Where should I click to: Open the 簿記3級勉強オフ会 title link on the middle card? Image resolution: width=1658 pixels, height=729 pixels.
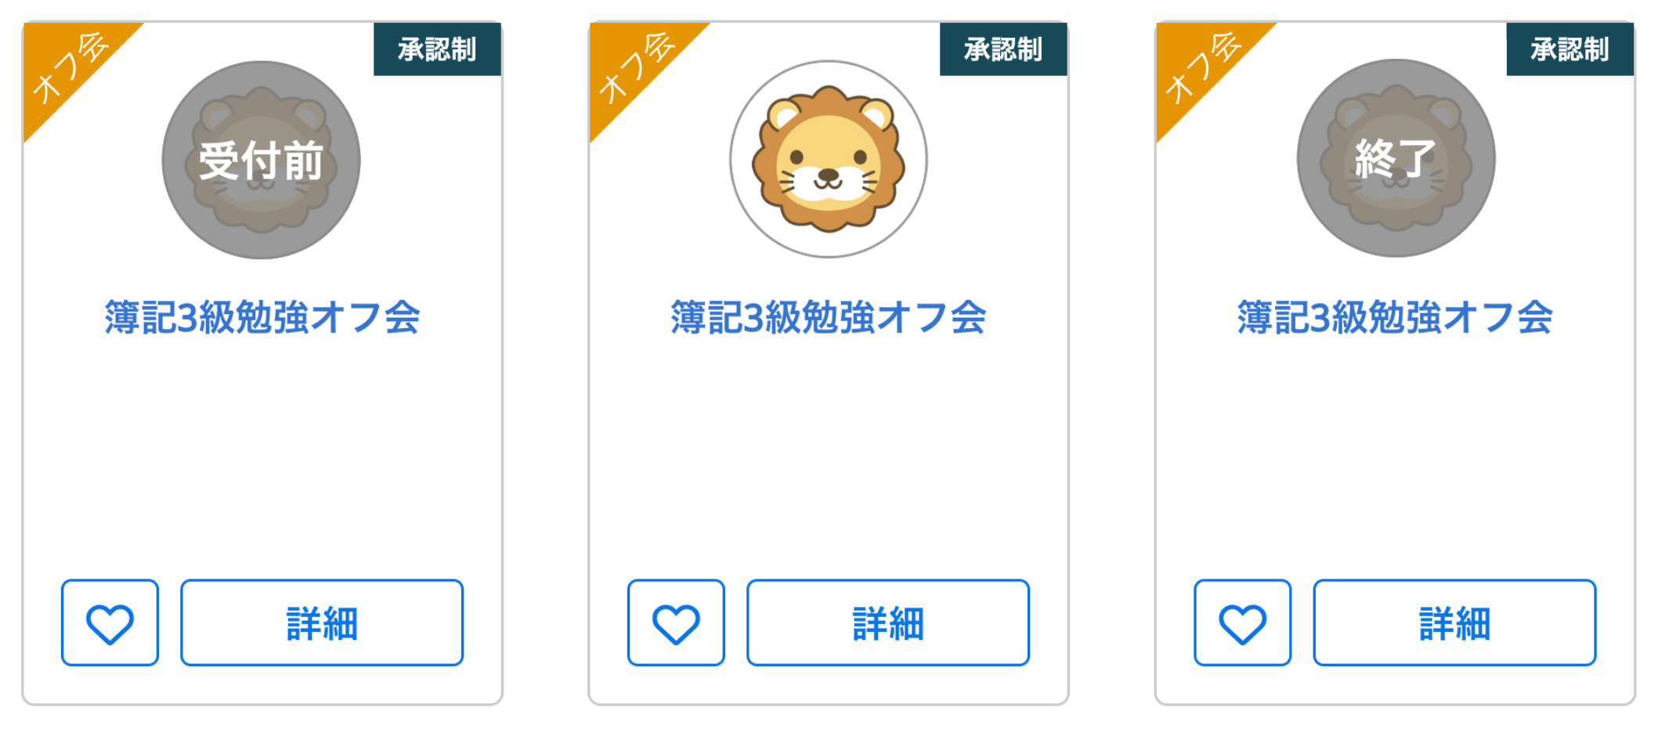829,317
